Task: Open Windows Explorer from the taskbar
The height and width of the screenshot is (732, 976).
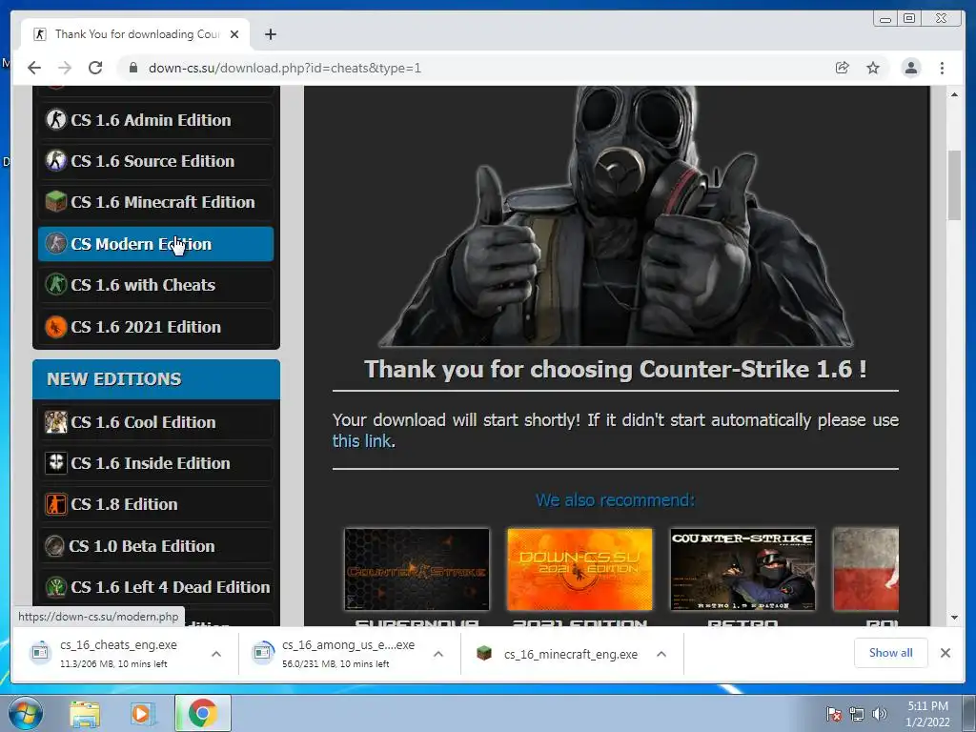Action: 85,714
